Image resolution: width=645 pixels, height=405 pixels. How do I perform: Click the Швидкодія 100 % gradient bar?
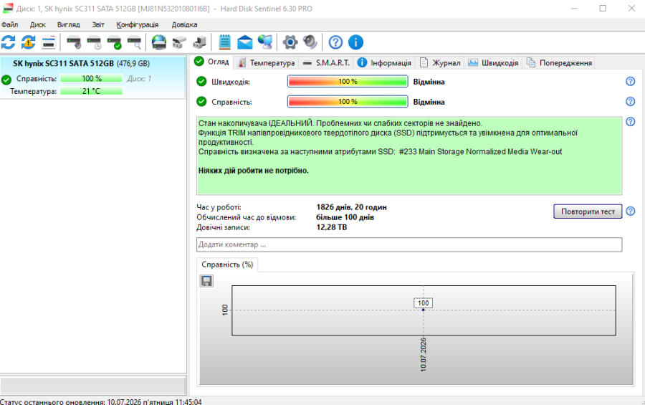pos(348,82)
